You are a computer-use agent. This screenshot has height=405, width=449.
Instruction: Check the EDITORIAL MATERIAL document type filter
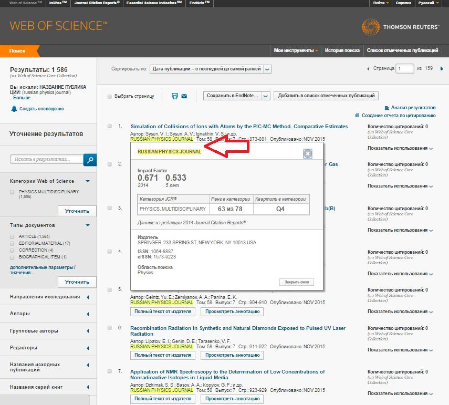point(12,243)
